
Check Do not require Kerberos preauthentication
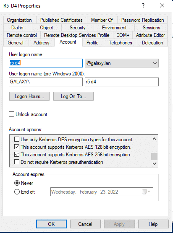[17, 162]
